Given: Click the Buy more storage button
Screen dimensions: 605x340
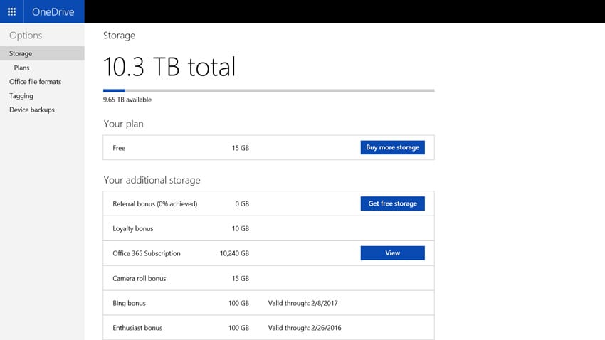Looking at the screenshot, I should 392,147.
